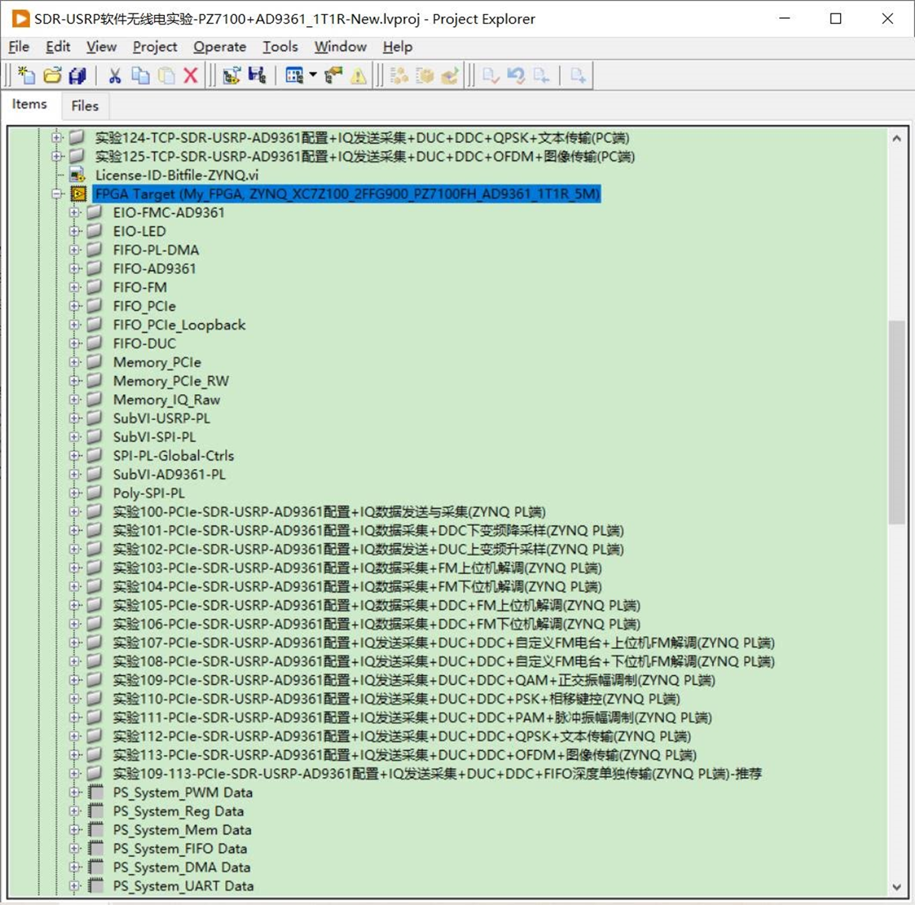Expand the SubVI-AD9361-PL folder
The height and width of the screenshot is (905, 915).
coord(74,474)
